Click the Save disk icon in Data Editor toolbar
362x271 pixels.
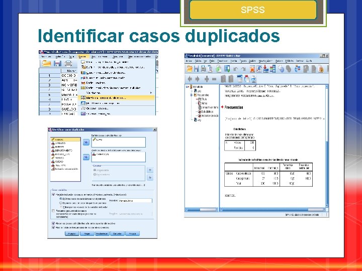[x=57, y=63]
